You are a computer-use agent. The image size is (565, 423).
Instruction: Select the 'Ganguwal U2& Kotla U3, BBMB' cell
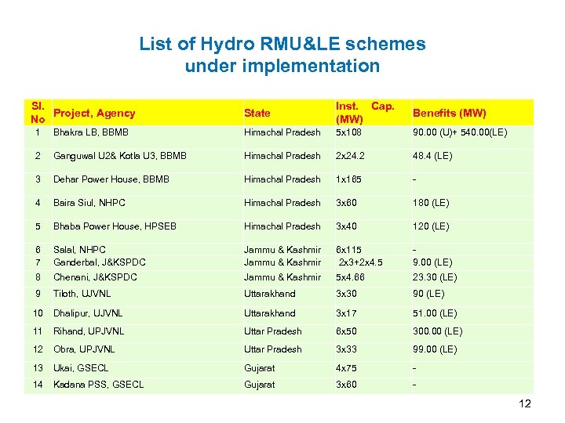[120, 156]
